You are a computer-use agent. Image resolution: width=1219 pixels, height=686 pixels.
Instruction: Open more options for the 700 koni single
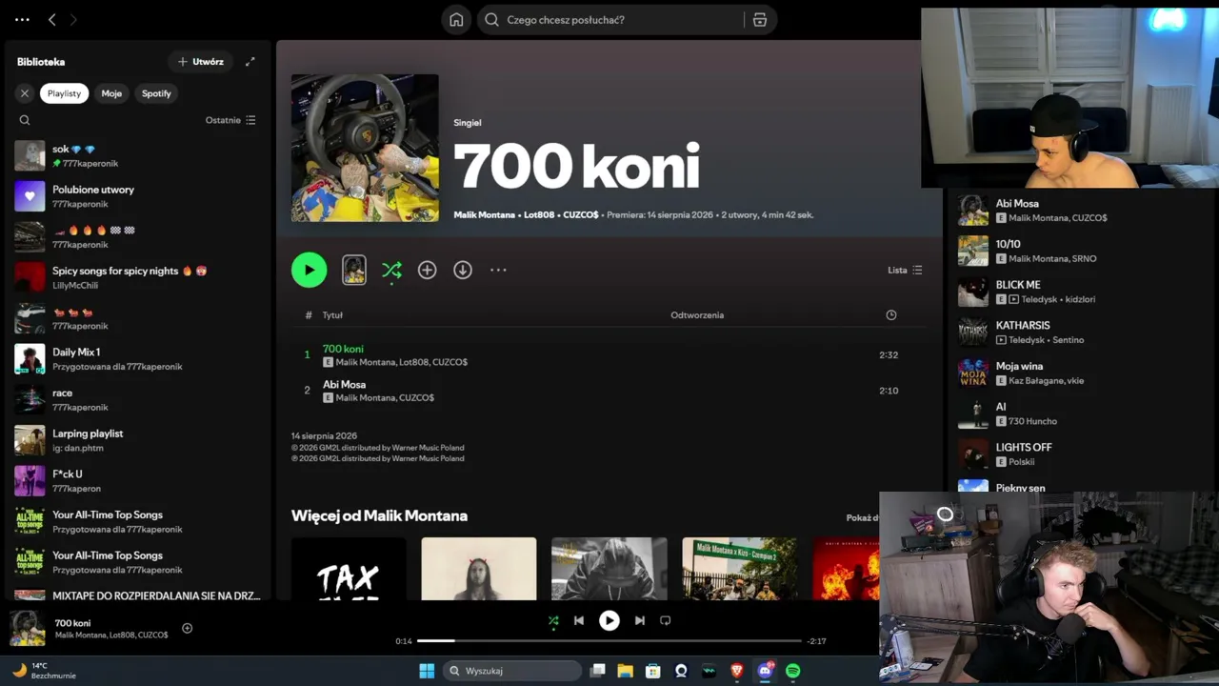pyautogui.click(x=498, y=271)
